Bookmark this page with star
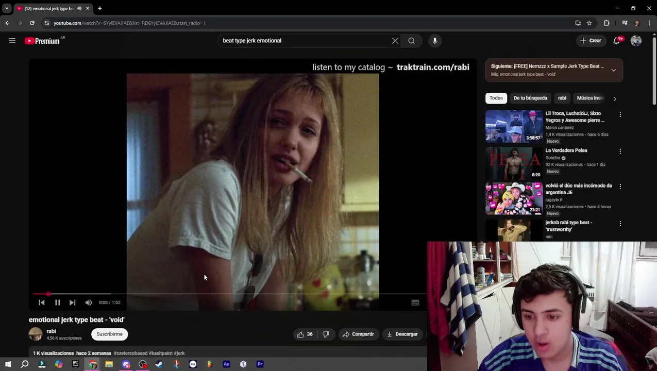 pyautogui.click(x=589, y=23)
